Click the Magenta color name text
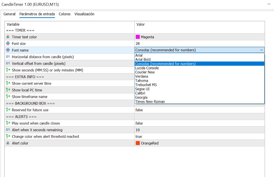This screenshot has width=274, height=177. coord(147,37)
